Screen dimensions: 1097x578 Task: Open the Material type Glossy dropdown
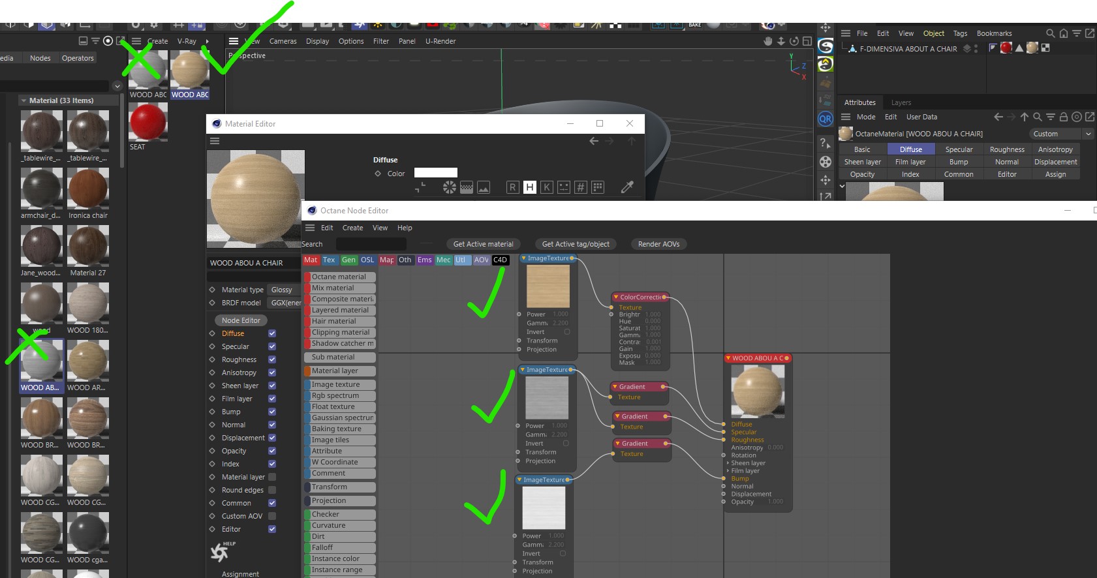[285, 290]
